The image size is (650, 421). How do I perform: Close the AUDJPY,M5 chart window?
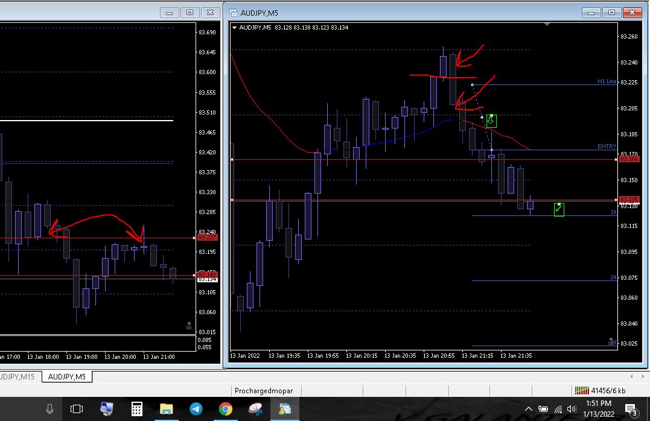632,13
